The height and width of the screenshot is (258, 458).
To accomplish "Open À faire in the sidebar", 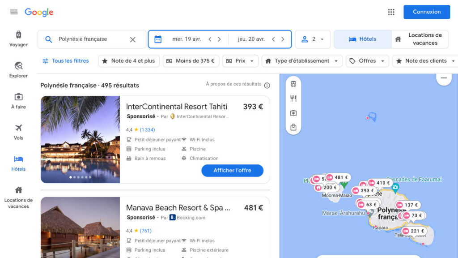I will click(x=18, y=101).
